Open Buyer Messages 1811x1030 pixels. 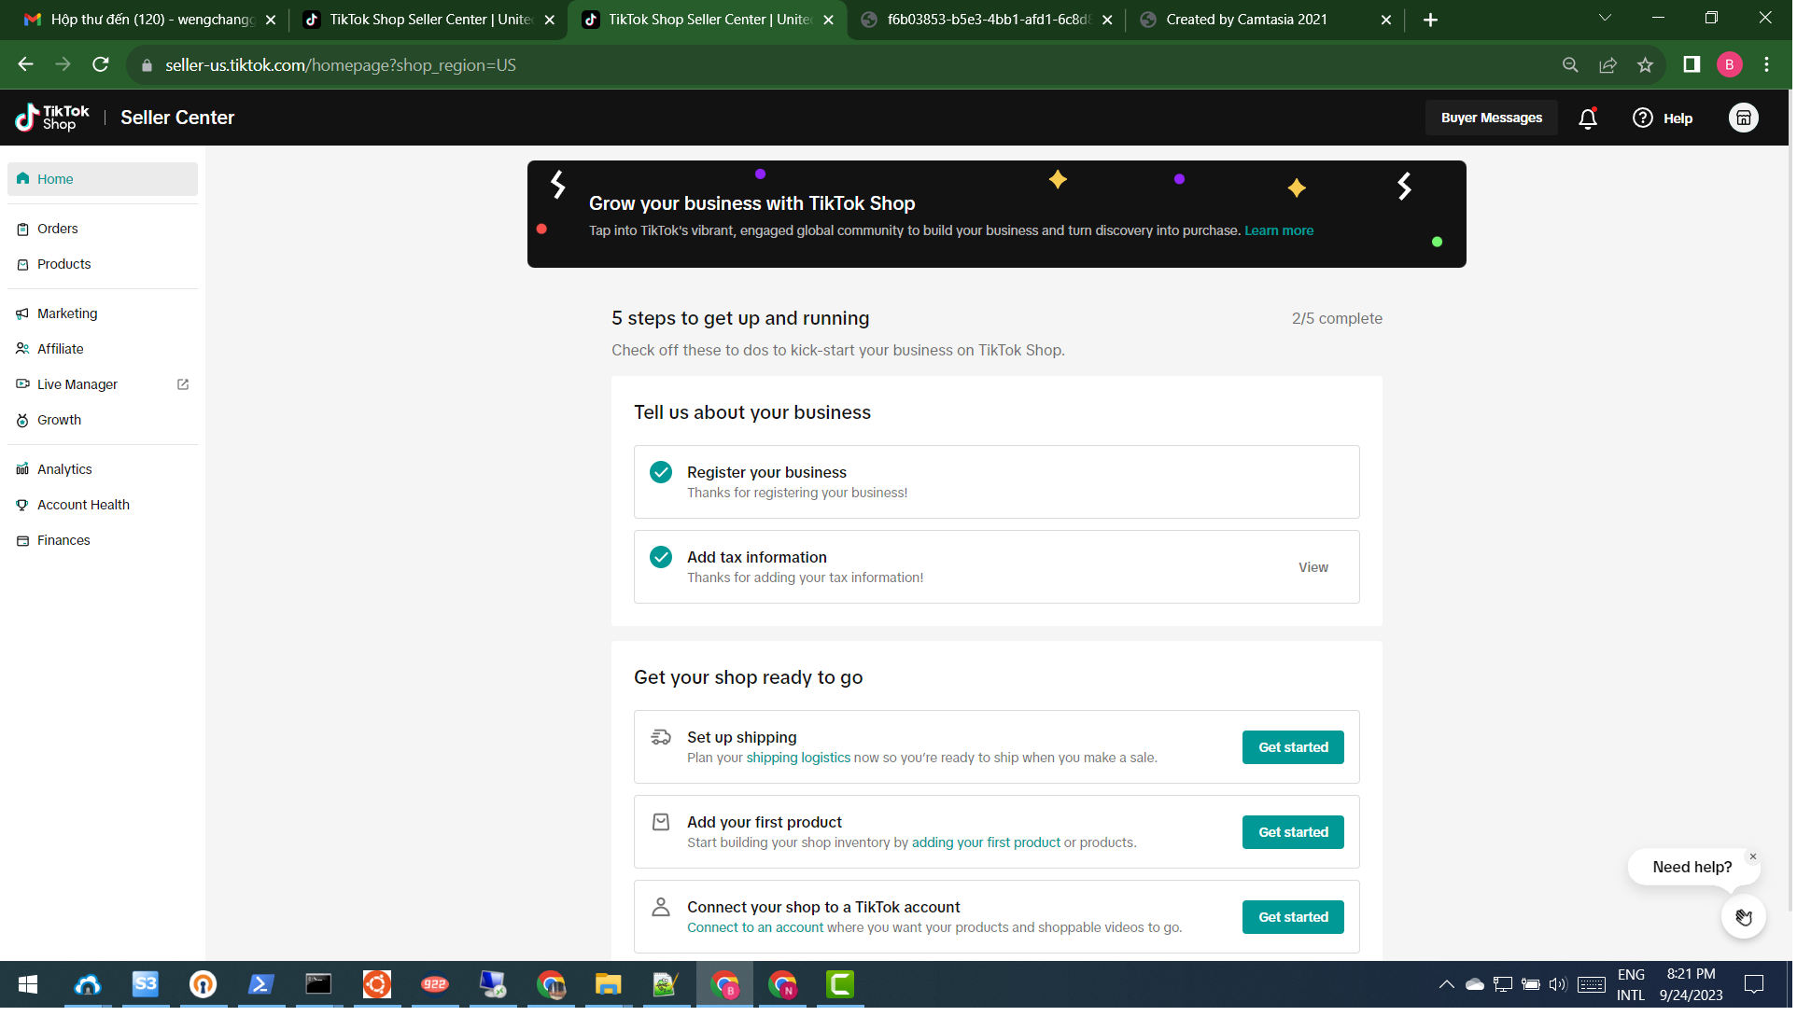point(1491,118)
